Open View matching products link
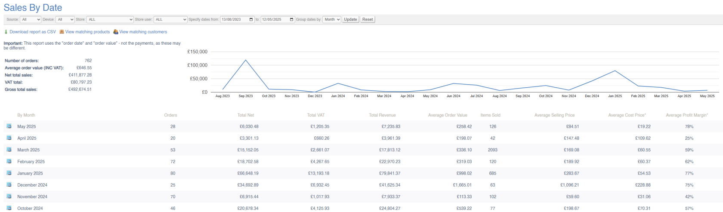 click(x=87, y=32)
